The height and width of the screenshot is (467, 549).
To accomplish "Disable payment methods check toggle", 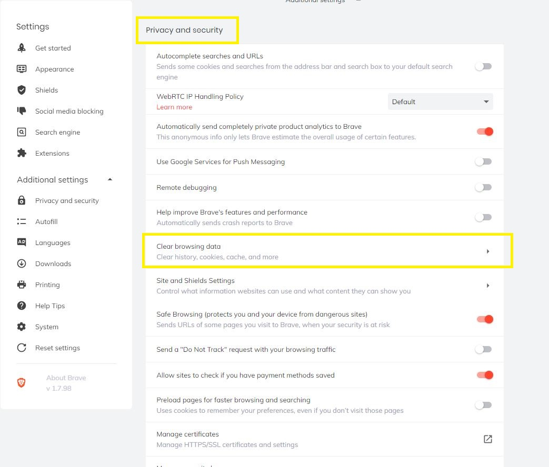I will pyautogui.click(x=485, y=375).
